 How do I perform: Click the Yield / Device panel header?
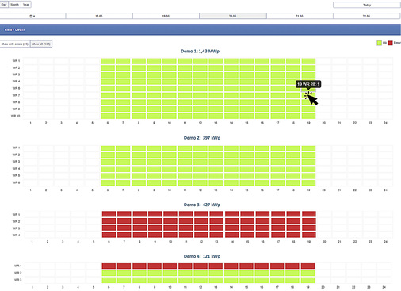tap(200, 29)
